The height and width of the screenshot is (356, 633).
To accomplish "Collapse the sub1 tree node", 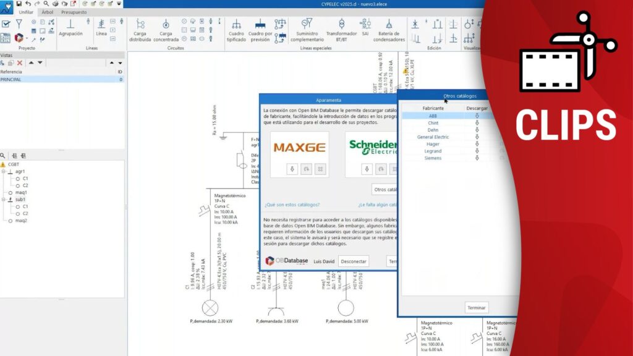I will pyautogui.click(x=3, y=200).
